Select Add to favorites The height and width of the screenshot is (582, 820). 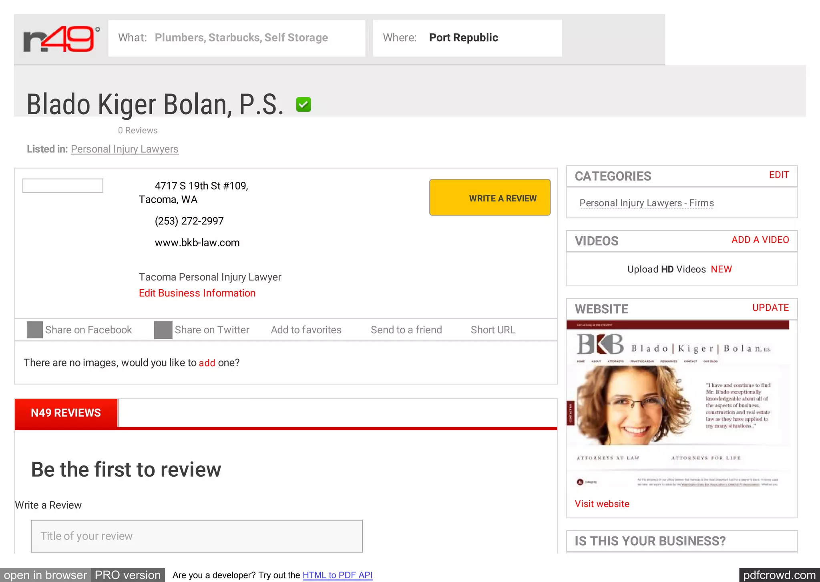pos(306,330)
